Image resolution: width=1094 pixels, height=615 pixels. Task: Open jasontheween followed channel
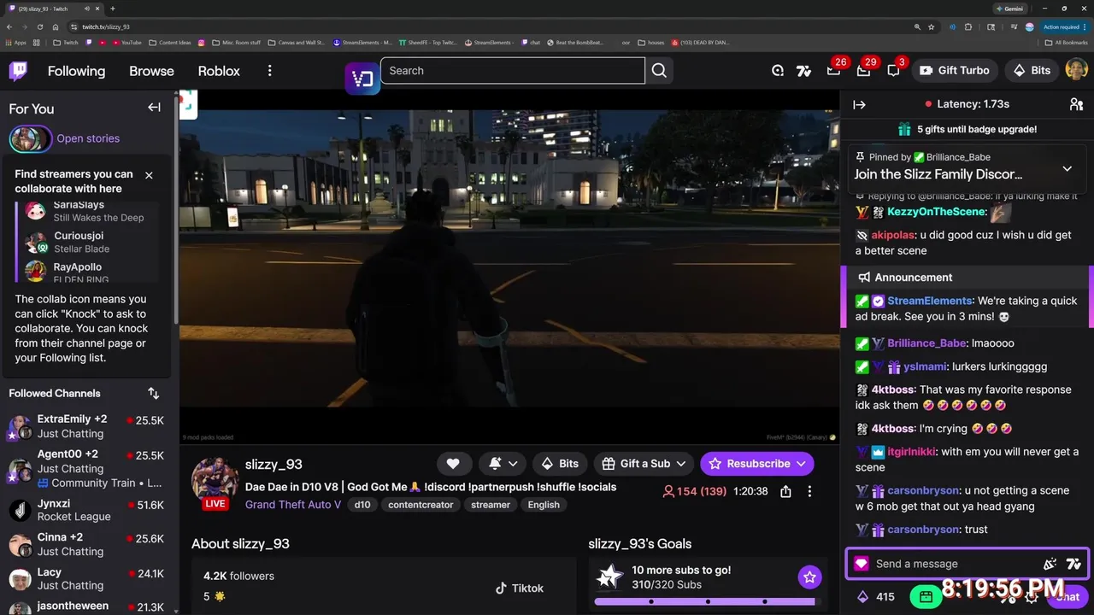click(x=90, y=606)
